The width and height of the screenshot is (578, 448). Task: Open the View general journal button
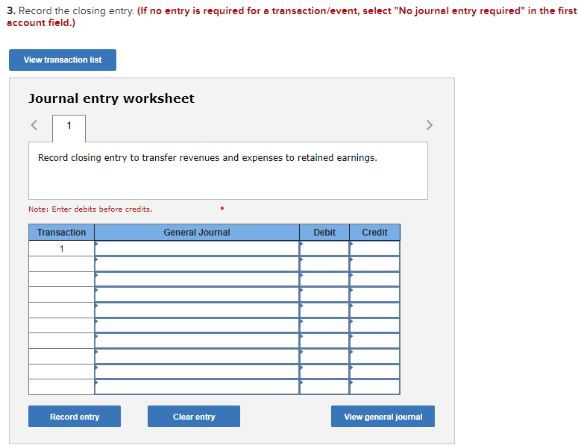coord(383,416)
